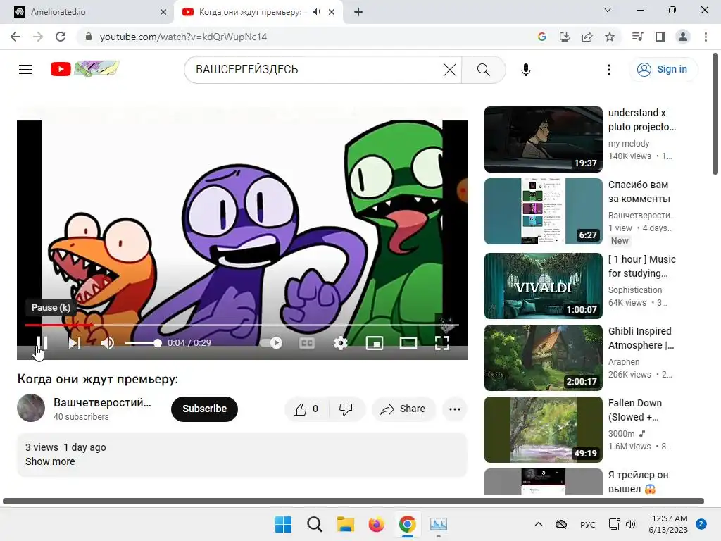Open player settings gear

pyautogui.click(x=341, y=343)
